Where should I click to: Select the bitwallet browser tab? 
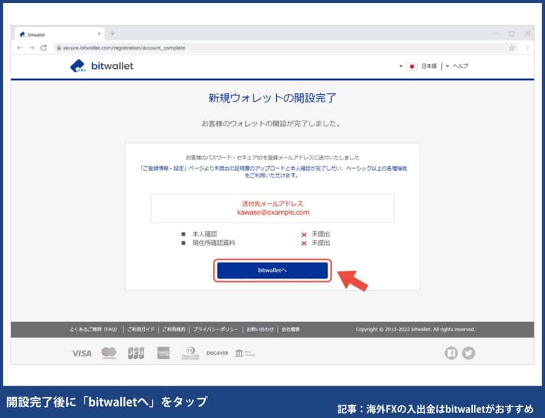[60, 34]
